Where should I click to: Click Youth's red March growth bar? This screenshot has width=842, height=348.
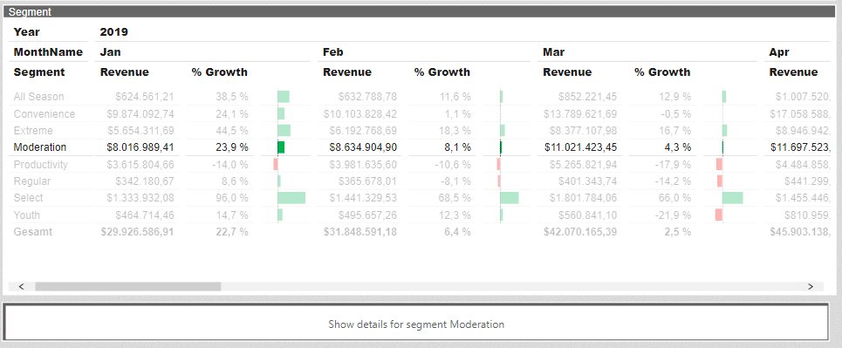coord(718,215)
